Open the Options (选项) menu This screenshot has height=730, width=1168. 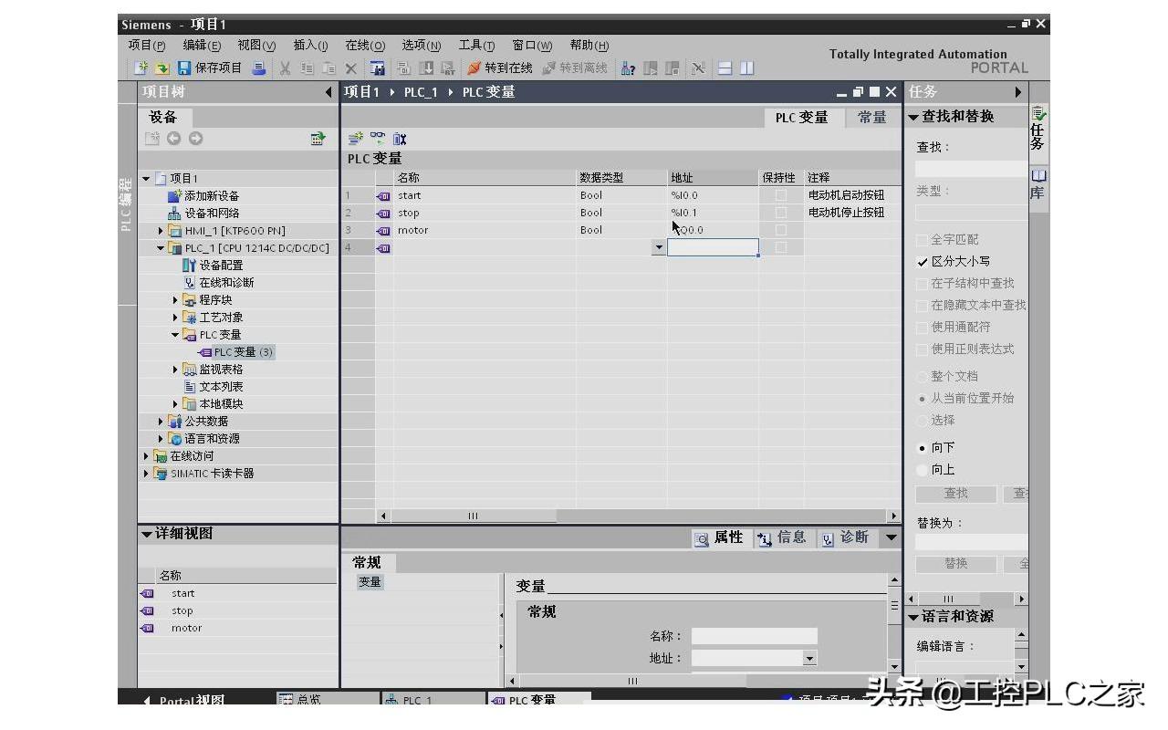pyautogui.click(x=422, y=46)
